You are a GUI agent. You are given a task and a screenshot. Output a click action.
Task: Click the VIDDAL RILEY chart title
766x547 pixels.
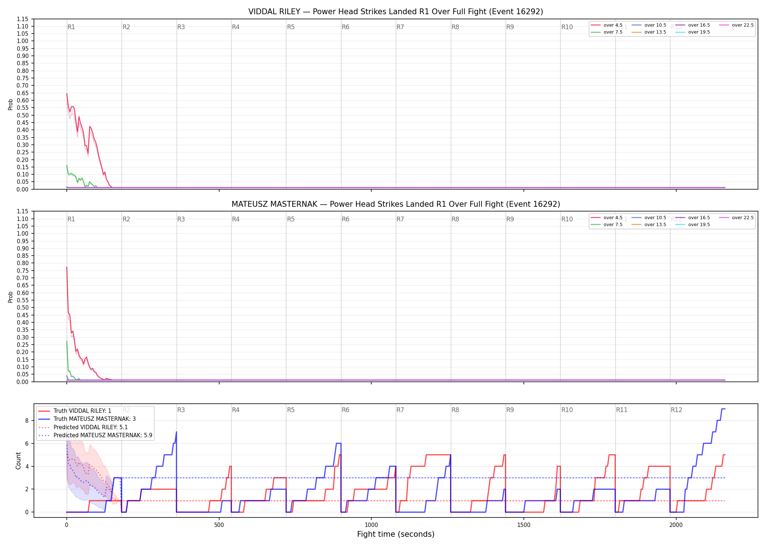pos(396,12)
